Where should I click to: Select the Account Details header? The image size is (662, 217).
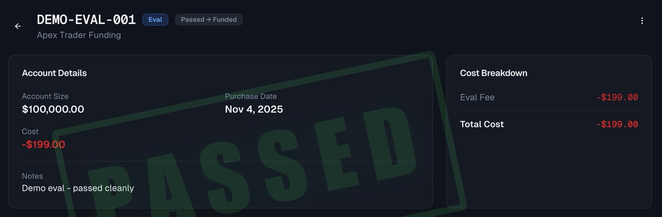54,73
